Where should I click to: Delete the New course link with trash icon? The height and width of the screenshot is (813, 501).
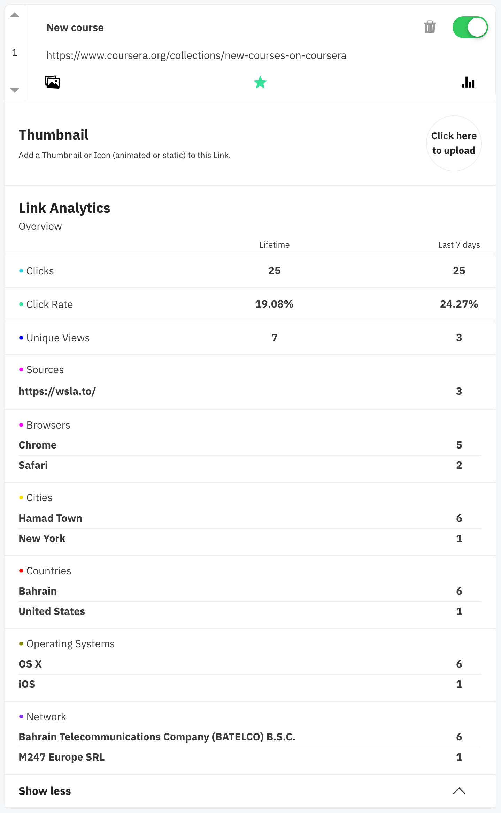coord(430,27)
